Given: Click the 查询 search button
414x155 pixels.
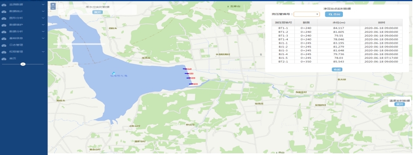Looking at the screenshot, I should [x=334, y=14].
